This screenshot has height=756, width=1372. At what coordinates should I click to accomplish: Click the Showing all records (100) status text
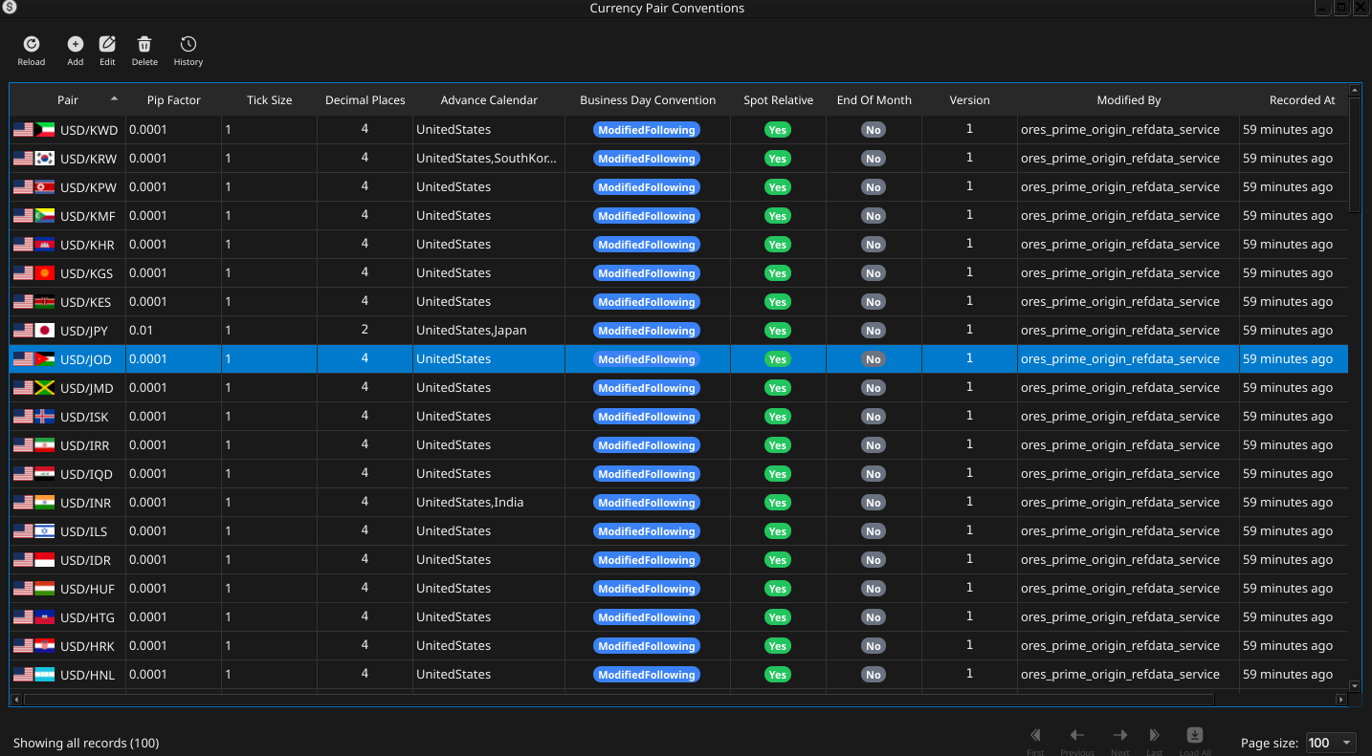(x=86, y=743)
